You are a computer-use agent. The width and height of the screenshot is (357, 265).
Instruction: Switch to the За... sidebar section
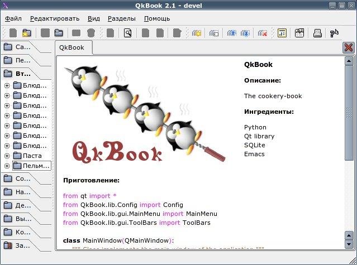pos(23,245)
